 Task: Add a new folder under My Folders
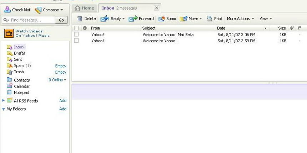click(63, 109)
